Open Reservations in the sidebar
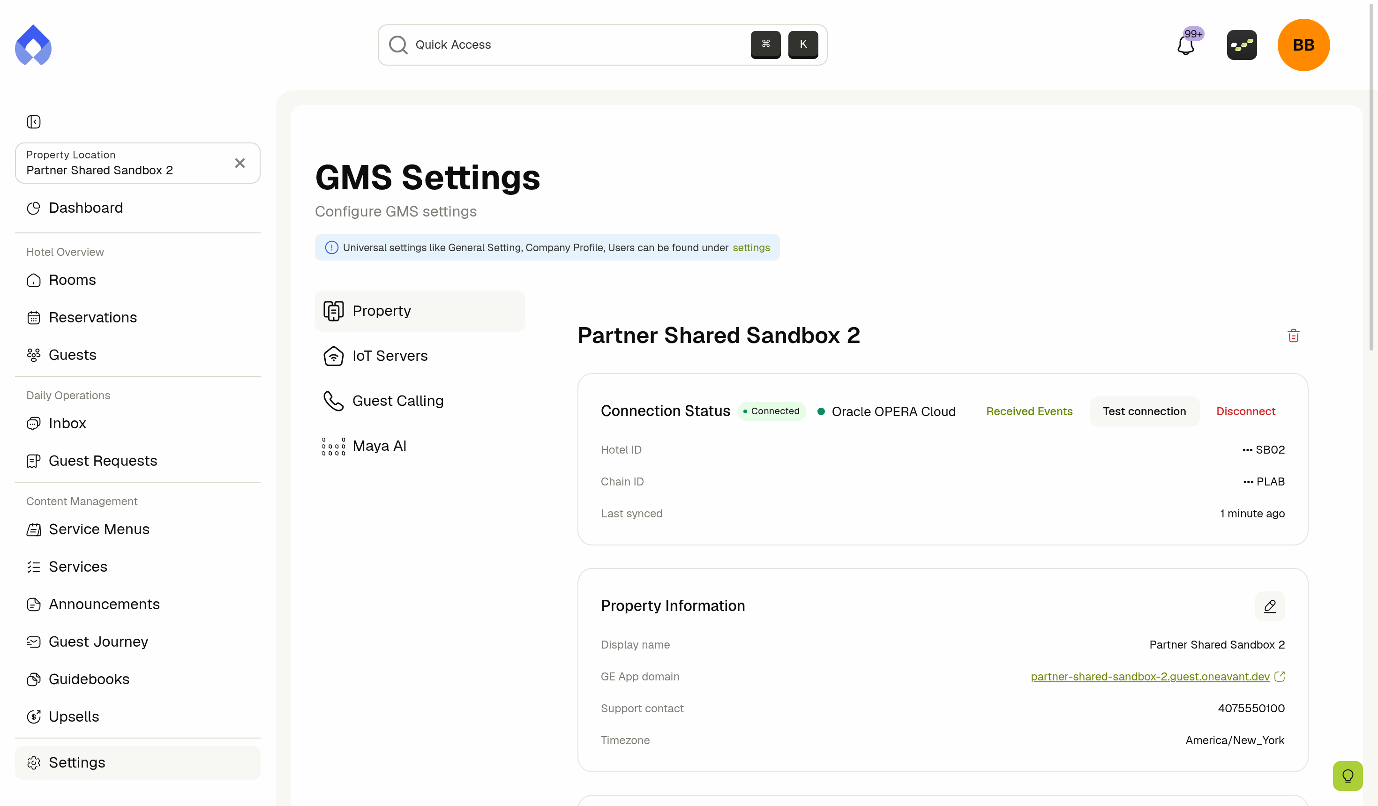 click(x=137, y=318)
